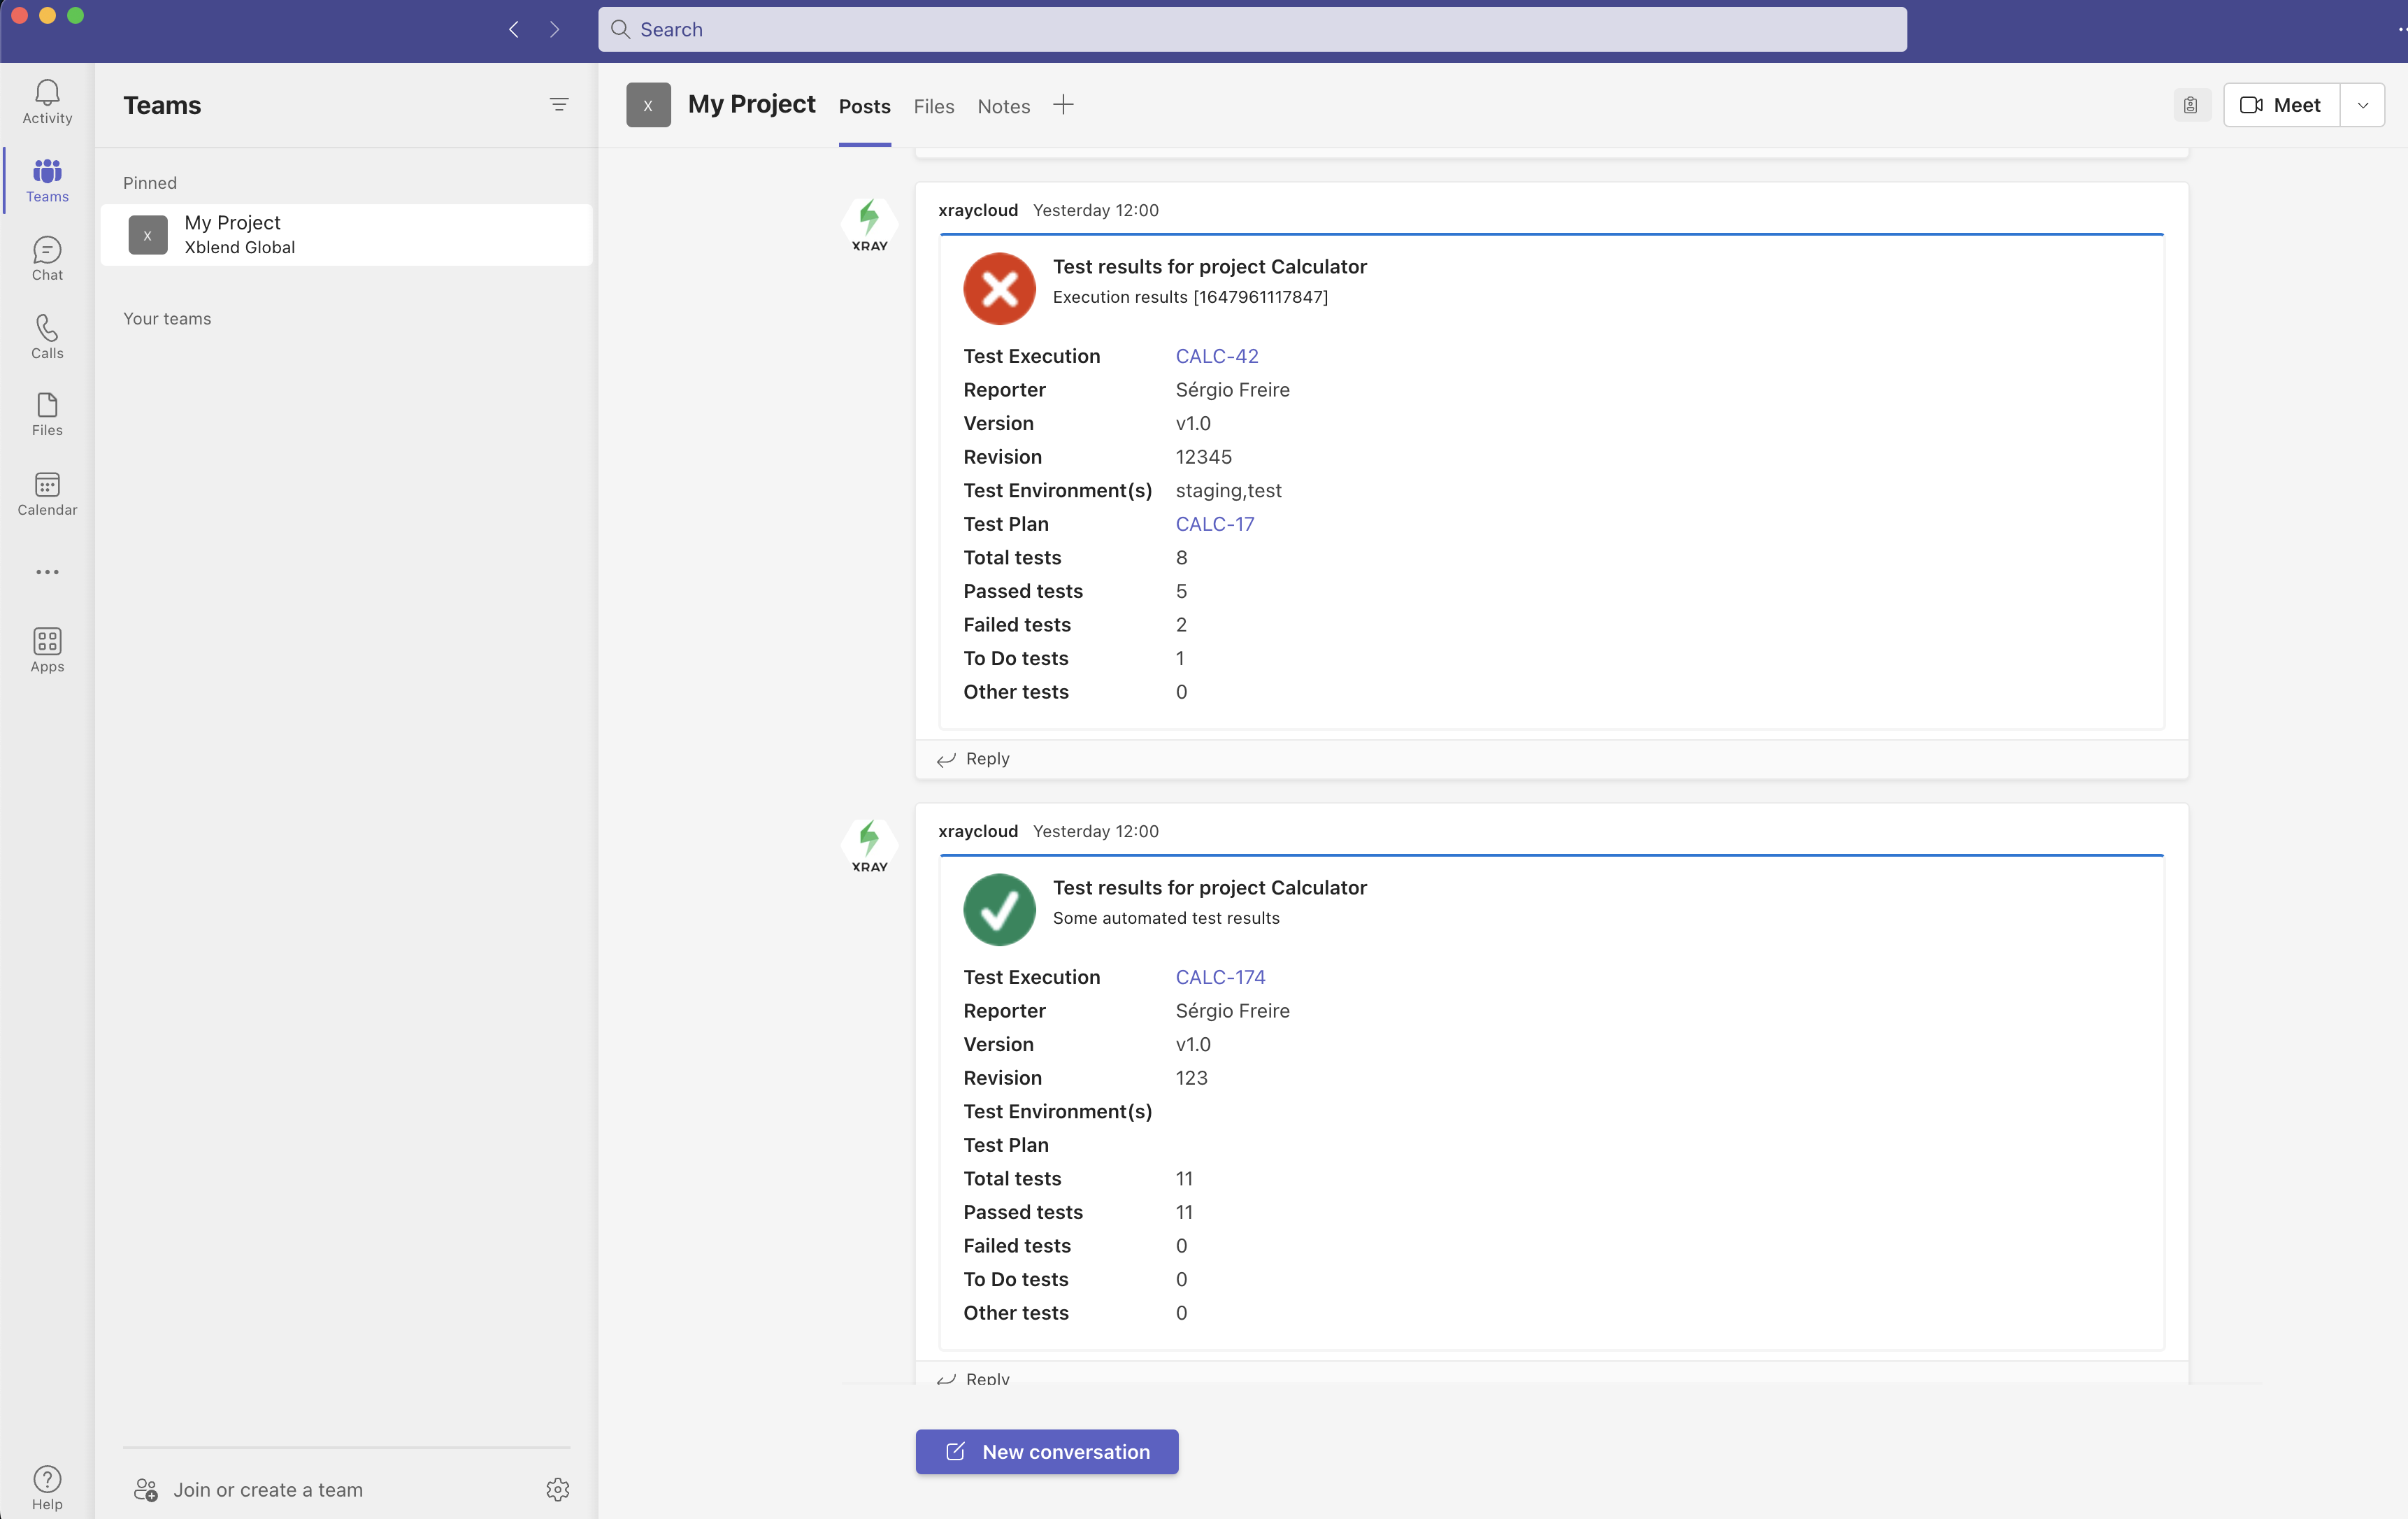
Task: Open the Calendar
Action: (47, 494)
